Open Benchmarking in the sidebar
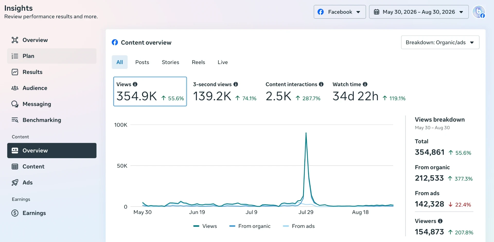494x242 pixels. pyautogui.click(x=52, y=120)
